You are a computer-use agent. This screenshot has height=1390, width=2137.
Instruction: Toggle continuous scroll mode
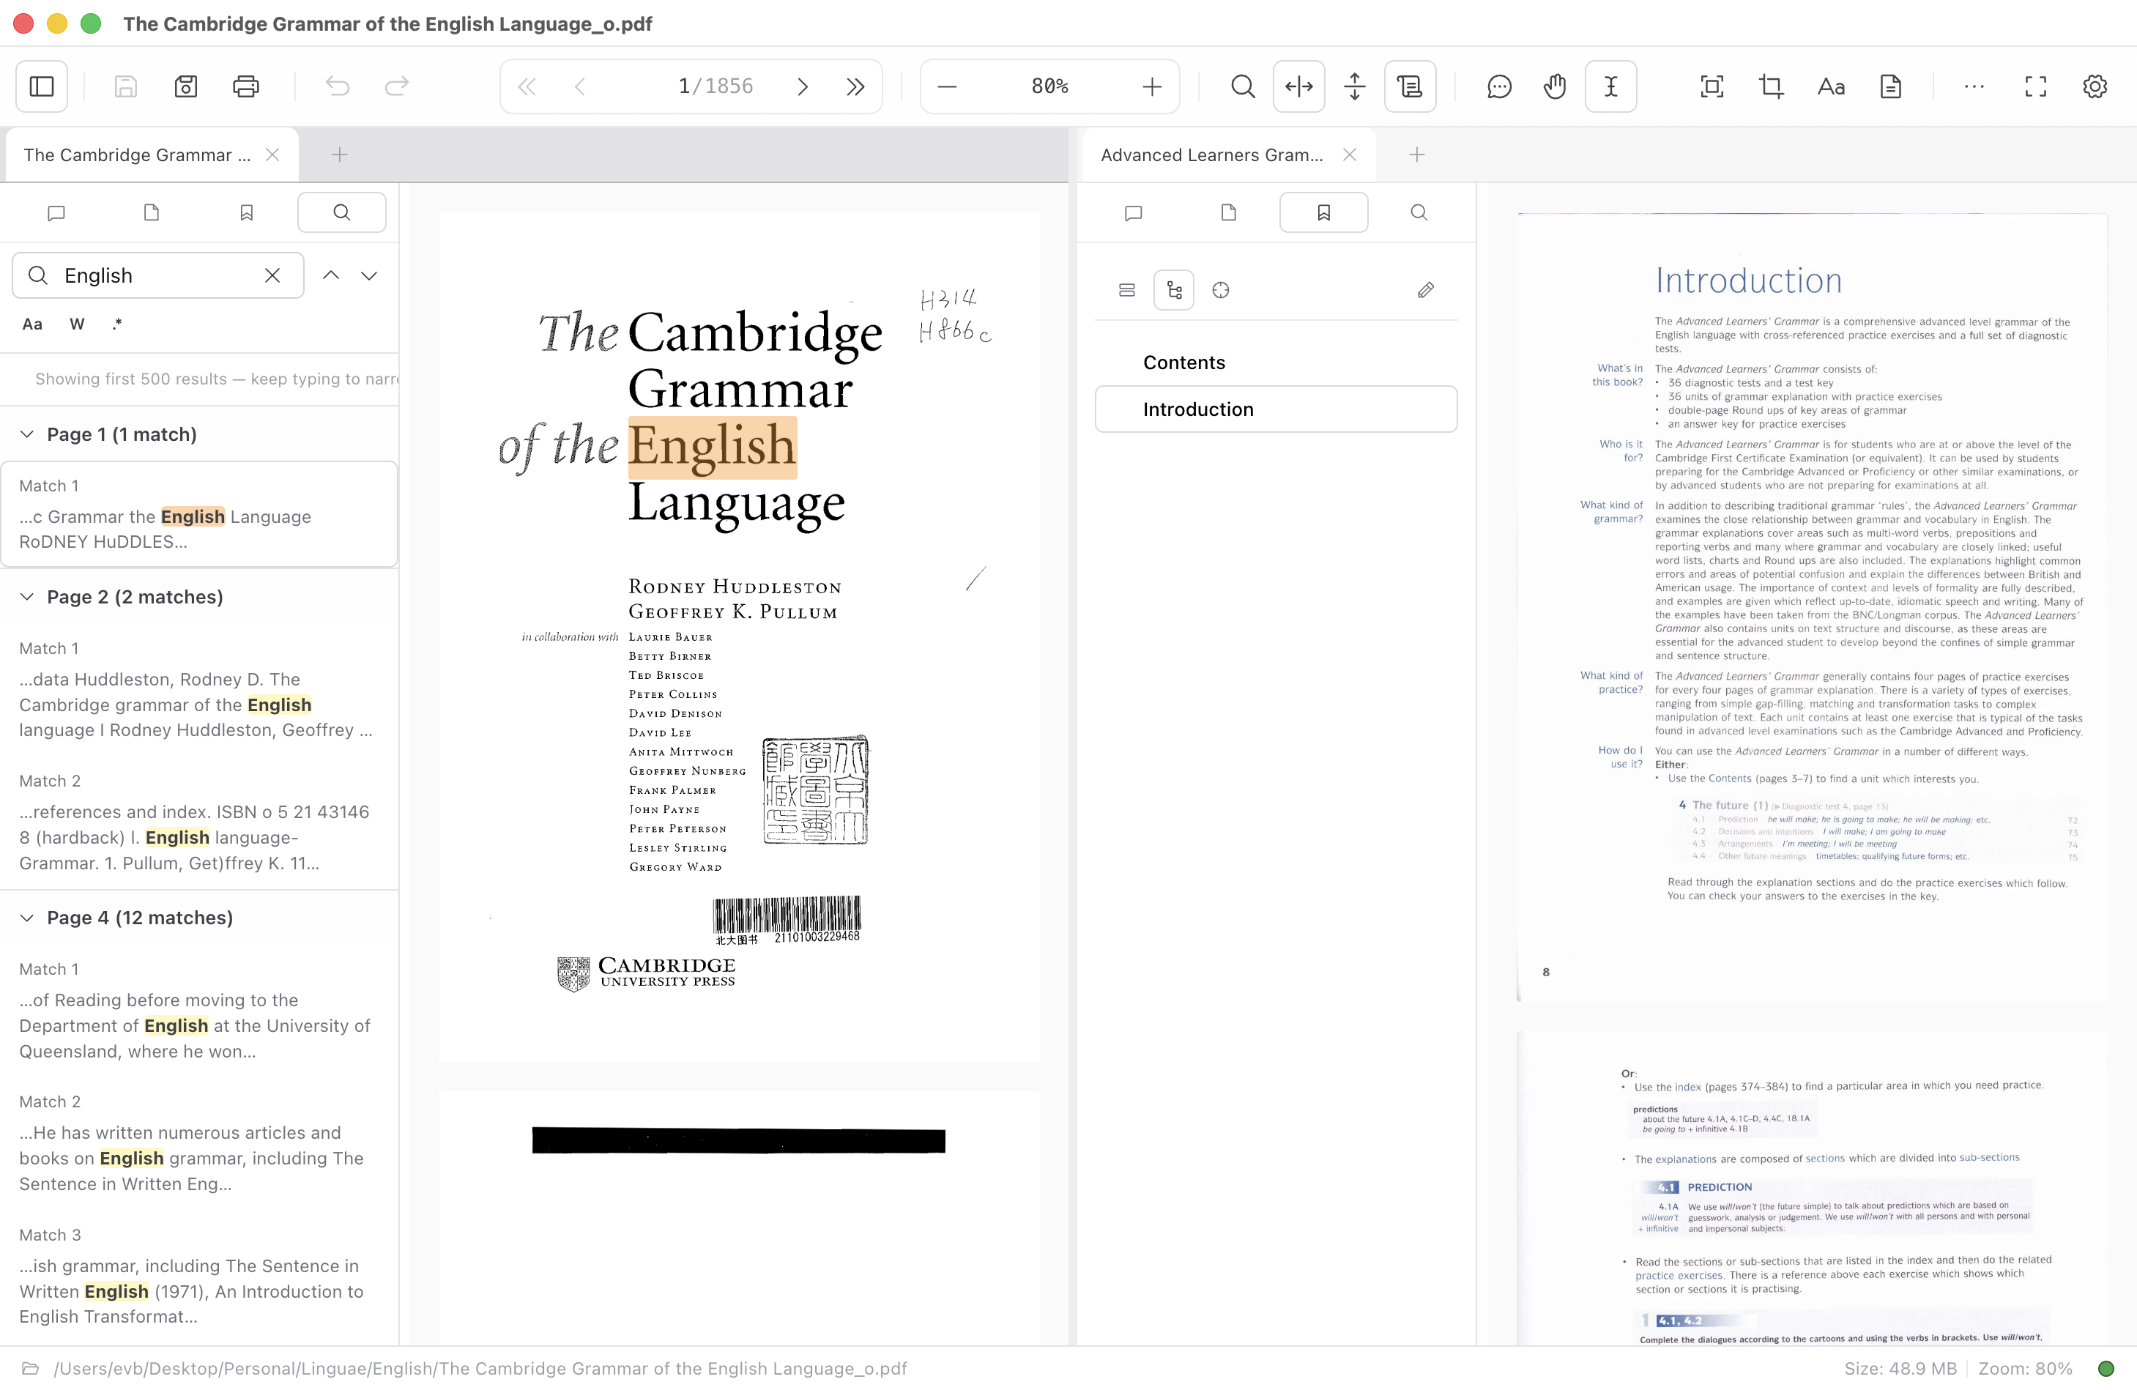(1411, 86)
